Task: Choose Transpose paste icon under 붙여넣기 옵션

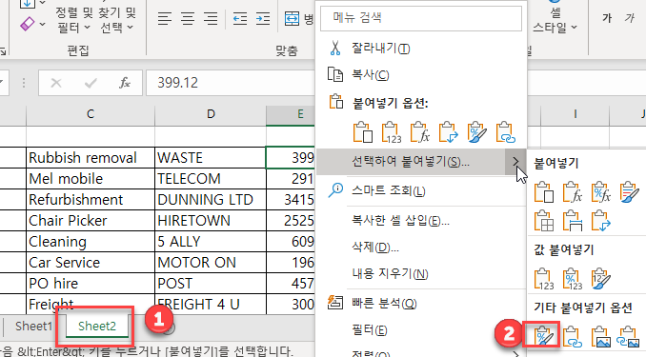Action: click(x=449, y=132)
